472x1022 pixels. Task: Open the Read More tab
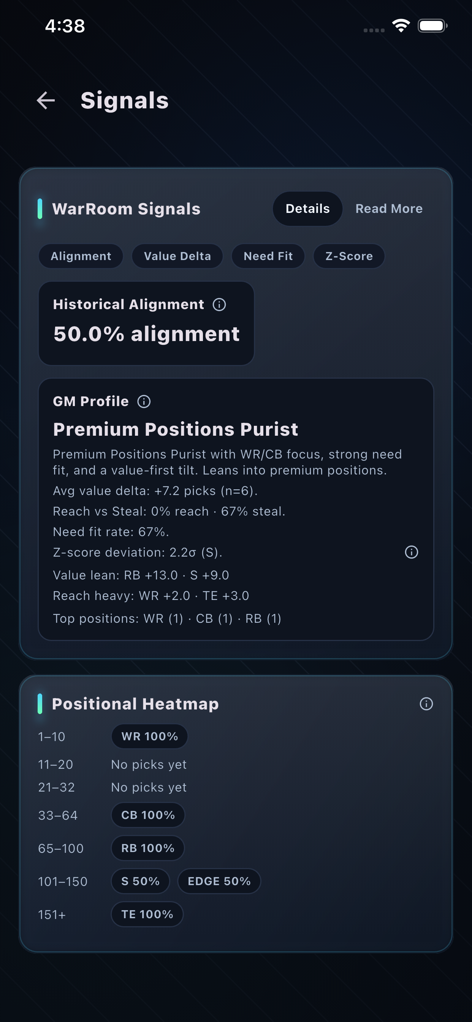pyautogui.click(x=389, y=208)
